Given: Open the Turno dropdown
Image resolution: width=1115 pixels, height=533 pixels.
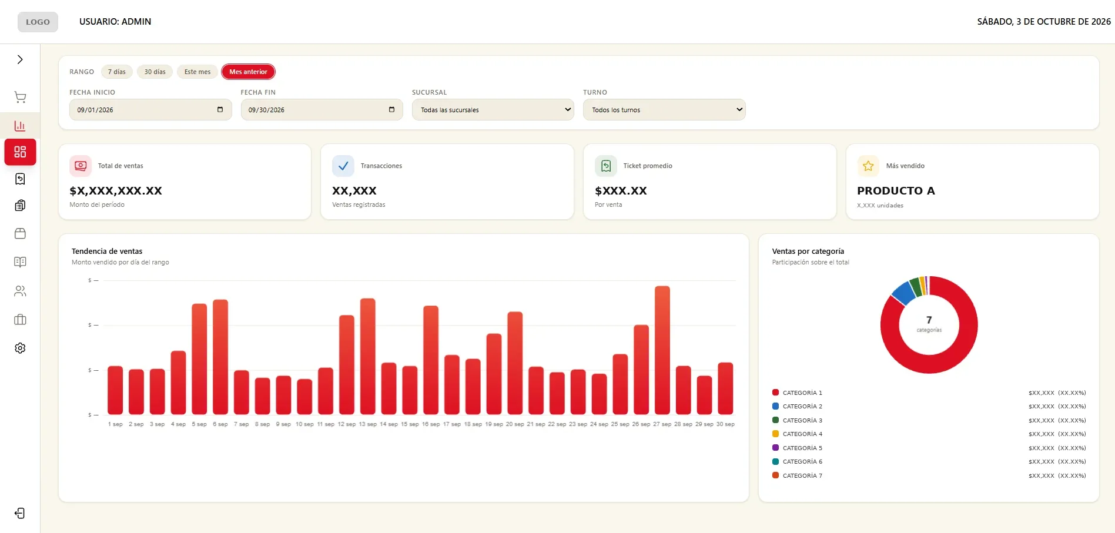Looking at the screenshot, I should tap(664, 110).
